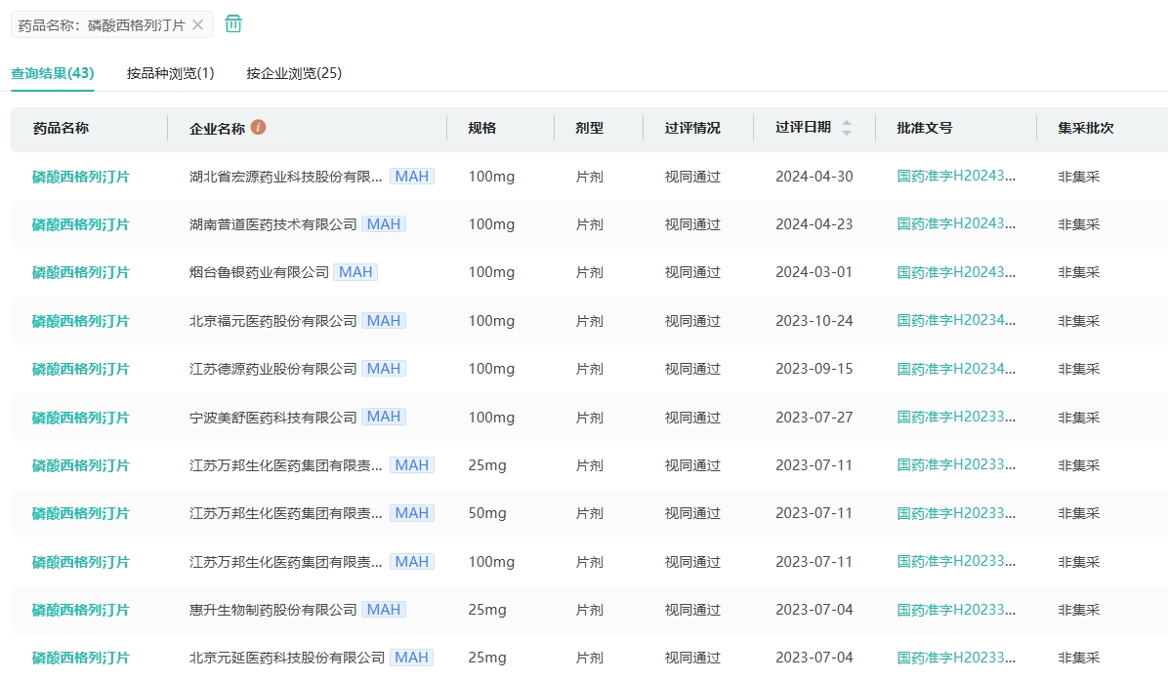Screen dimensions: 1168x680
Task: Click MAH badge for 惠升生物制药股份有限公司
Action: point(384,610)
